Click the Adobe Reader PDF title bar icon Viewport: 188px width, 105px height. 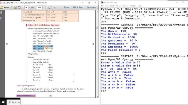1,3
